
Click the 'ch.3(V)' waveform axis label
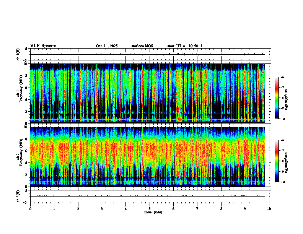tap(18, 196)
